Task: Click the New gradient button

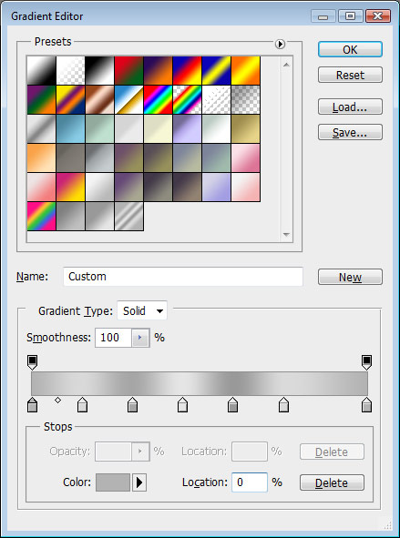Action: tap(350, 277)
